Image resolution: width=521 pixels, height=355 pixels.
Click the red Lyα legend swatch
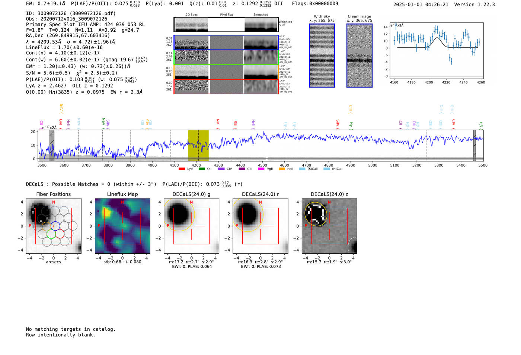(182, 169)
